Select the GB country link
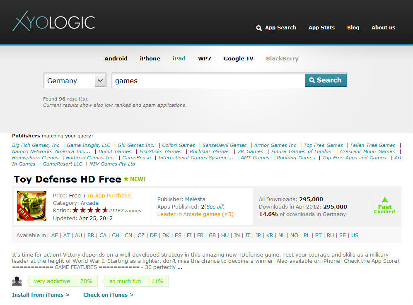Viewport: 413px width, 305px height. 212,235
